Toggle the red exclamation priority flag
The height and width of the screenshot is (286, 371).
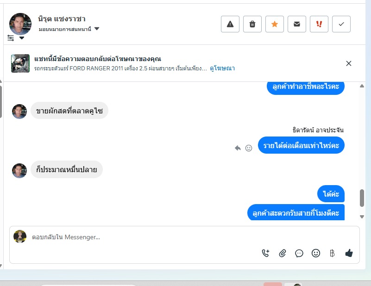point(319,24)
